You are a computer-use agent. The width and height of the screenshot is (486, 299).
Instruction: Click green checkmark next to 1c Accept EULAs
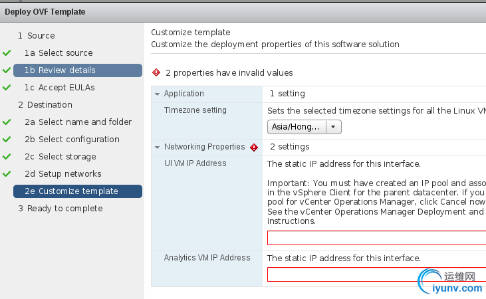(7, 88)
